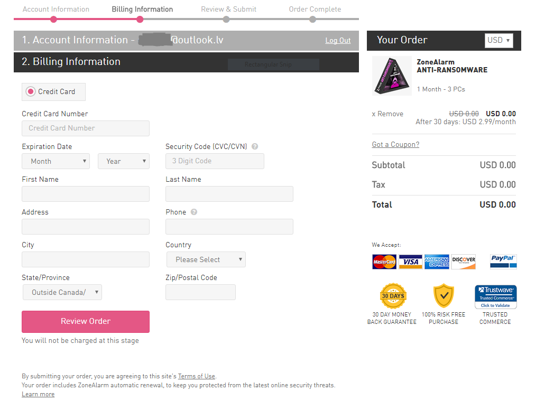Click the Phone help question mark icon
554x419 pixels.
coord(194,212)
